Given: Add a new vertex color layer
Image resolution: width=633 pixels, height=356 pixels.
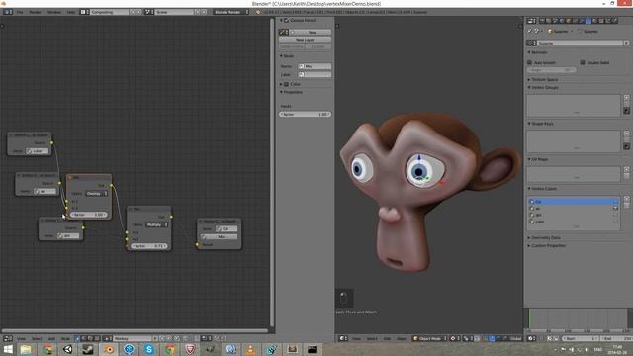Looking at the screenshot, I should (626, 199).
